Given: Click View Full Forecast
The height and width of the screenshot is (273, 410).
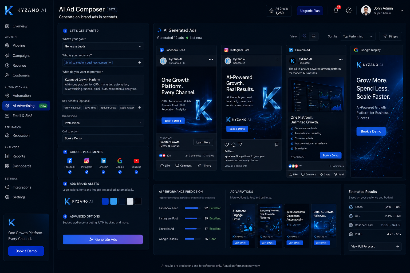Looking at the screenshot, I should click(x=375, y=246).
